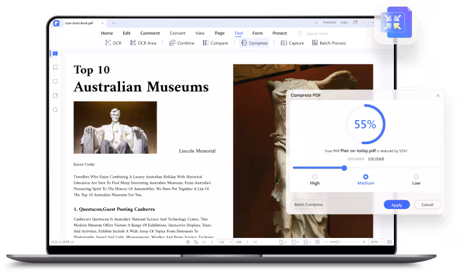The width and height of the screenshot is (460, 274).
Task: Select Low compression level
Action: 416,177
